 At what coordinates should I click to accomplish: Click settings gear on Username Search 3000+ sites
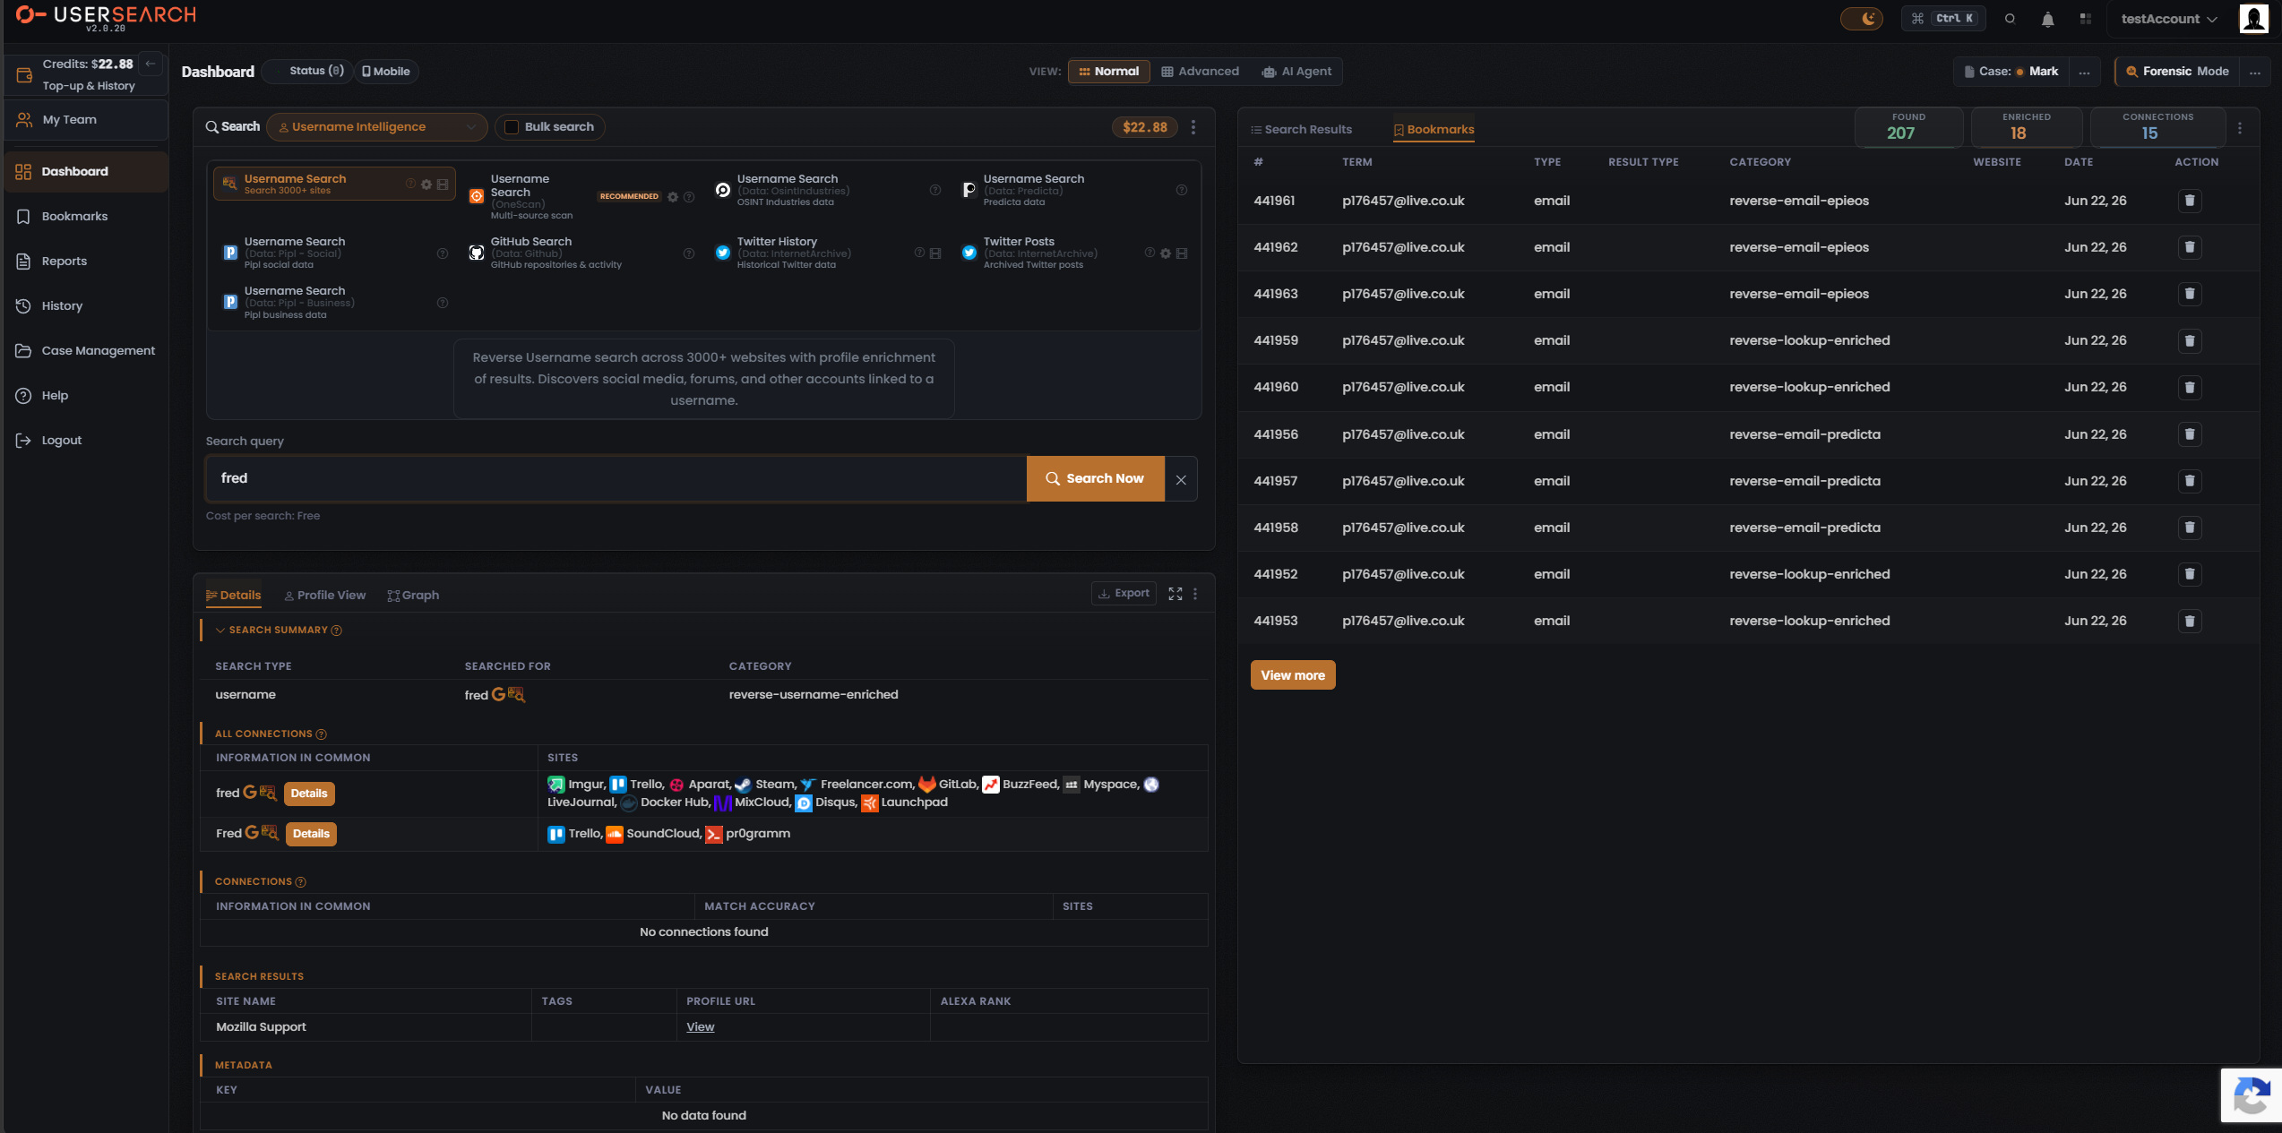pyautogui.click(x=426, y=185)
